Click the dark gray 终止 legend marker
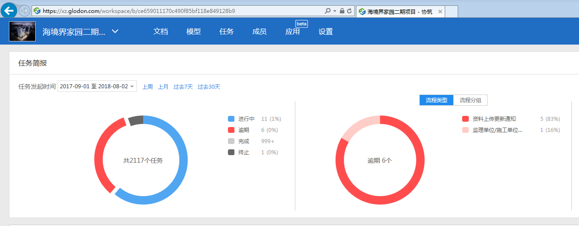This screenshot has height=226, width=579. pyautogui.click(x=231, y=152)
